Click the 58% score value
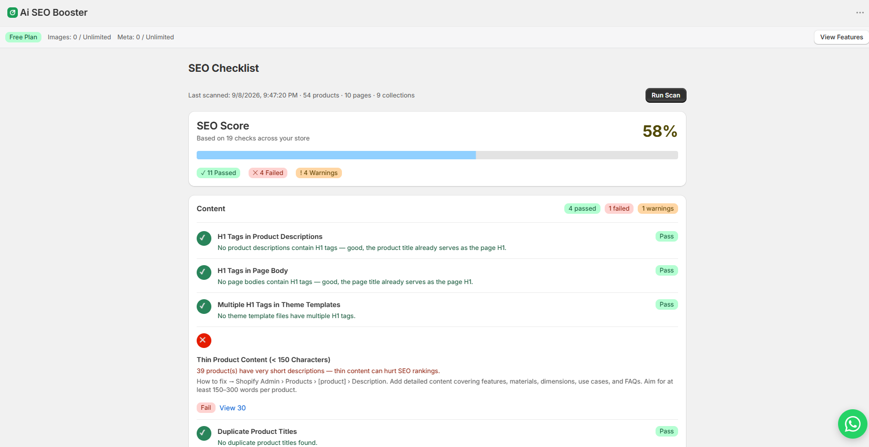 (x=660, y=131)
